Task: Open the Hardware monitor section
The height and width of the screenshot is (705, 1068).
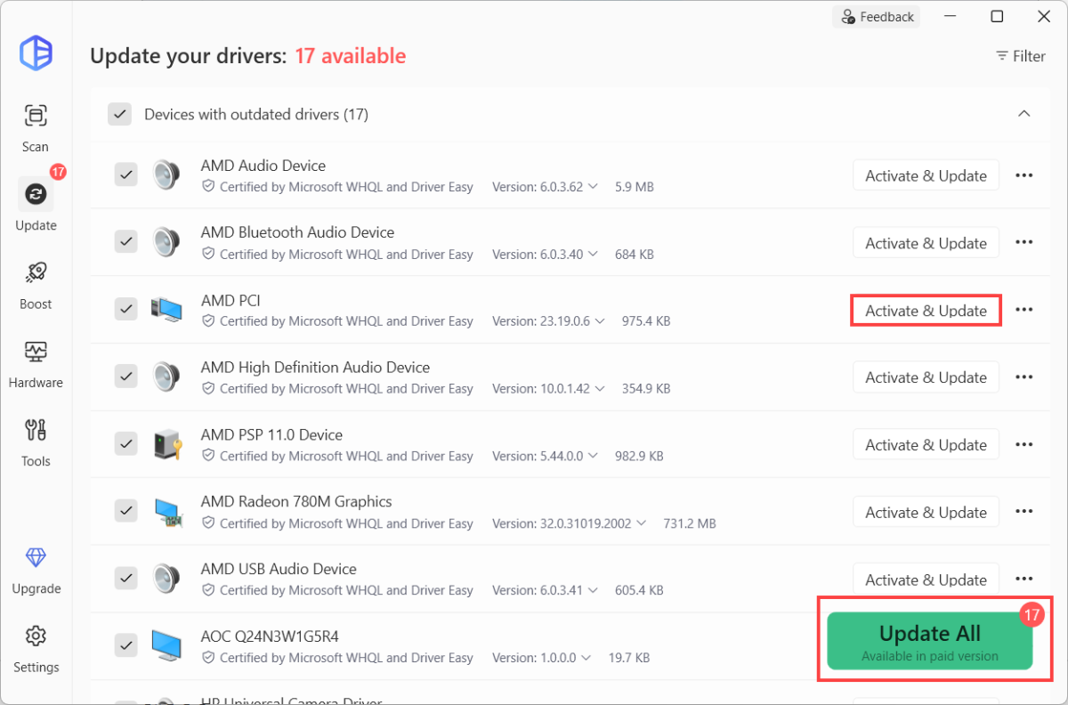Action: pos(36,364)
